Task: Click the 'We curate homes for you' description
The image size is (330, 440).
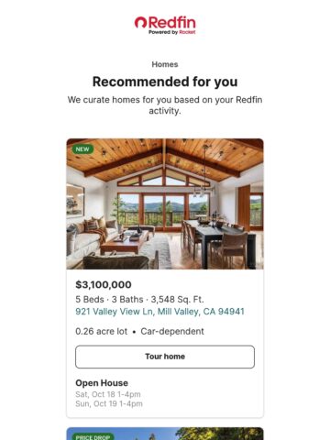Action: point(165,105)
